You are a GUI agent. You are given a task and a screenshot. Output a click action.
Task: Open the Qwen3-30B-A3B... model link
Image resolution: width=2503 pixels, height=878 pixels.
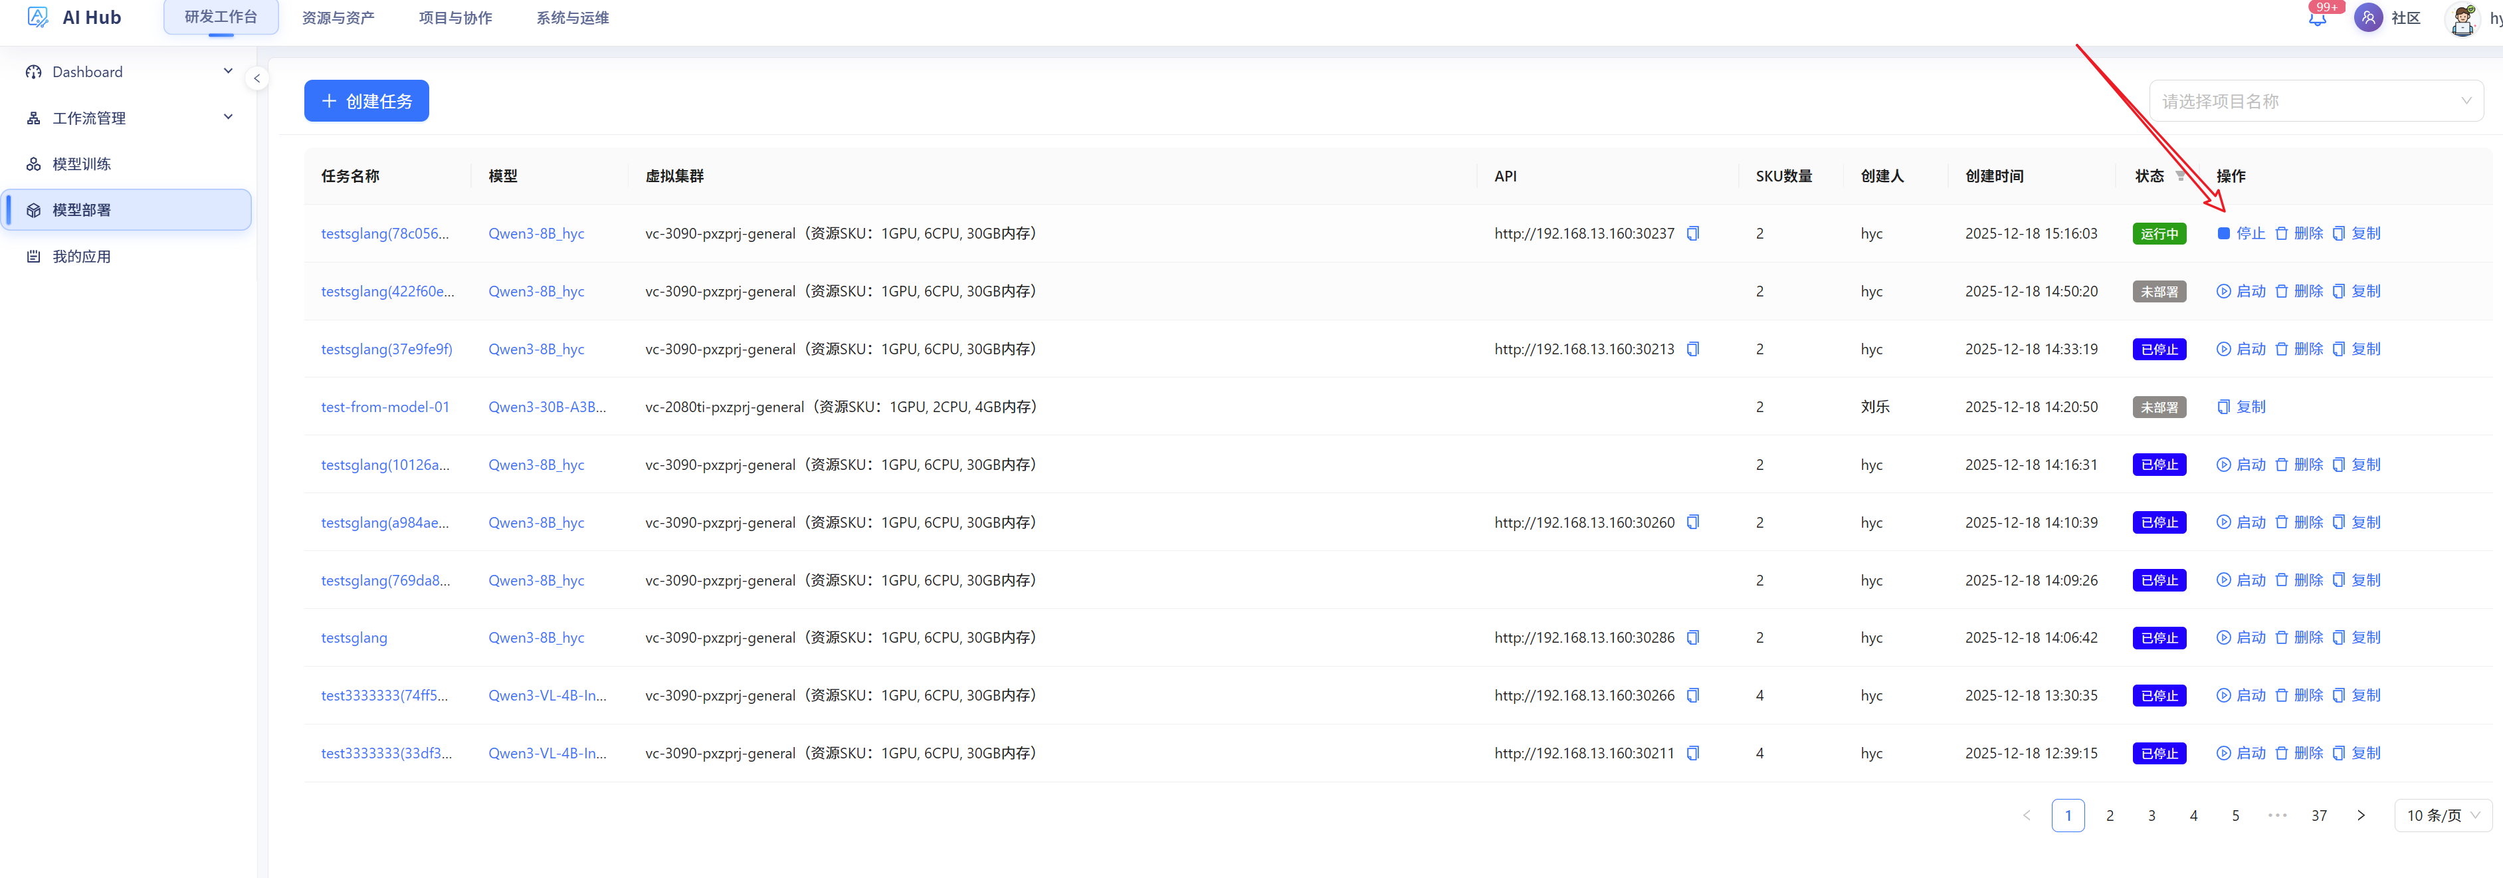click(x=547, y=407)
